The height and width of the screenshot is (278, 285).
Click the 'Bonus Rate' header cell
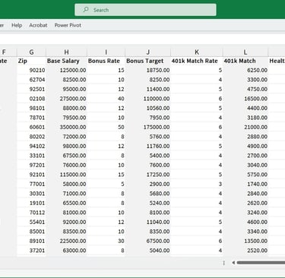tap(106, 61)
